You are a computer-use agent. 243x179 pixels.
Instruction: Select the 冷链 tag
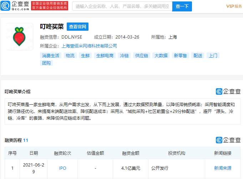coord(124,56)
